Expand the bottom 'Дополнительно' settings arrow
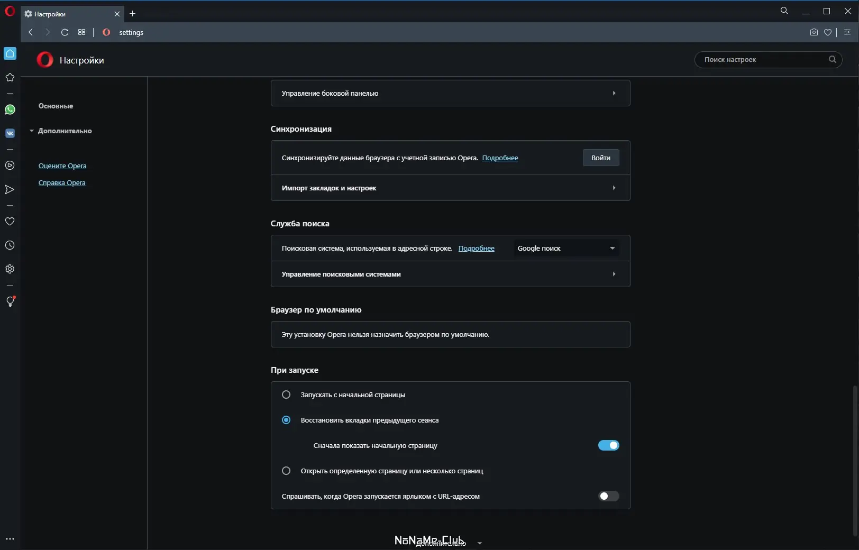Viewport: 859px width, 550px height. (480, 543)
